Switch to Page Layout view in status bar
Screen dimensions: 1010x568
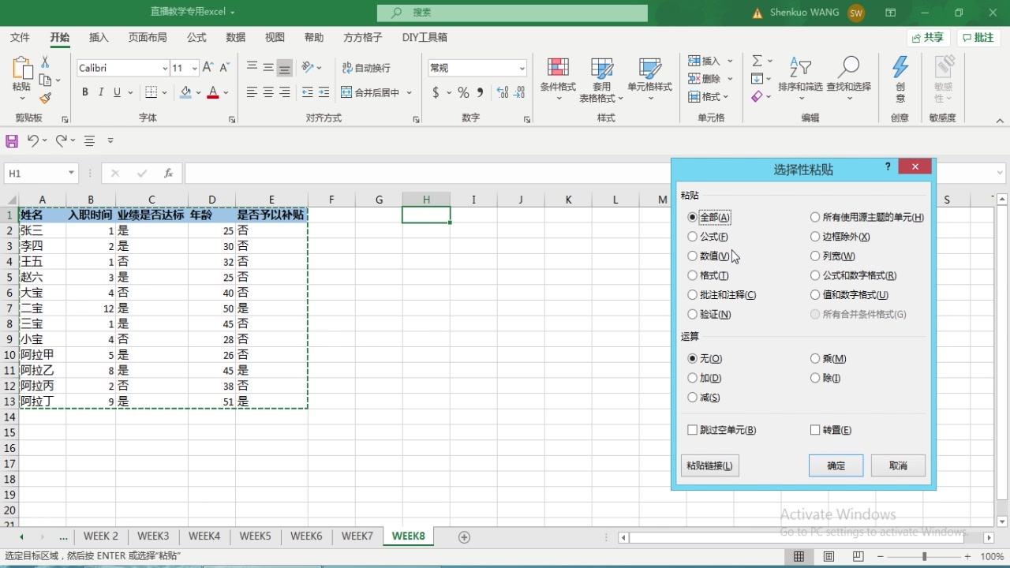829,556
